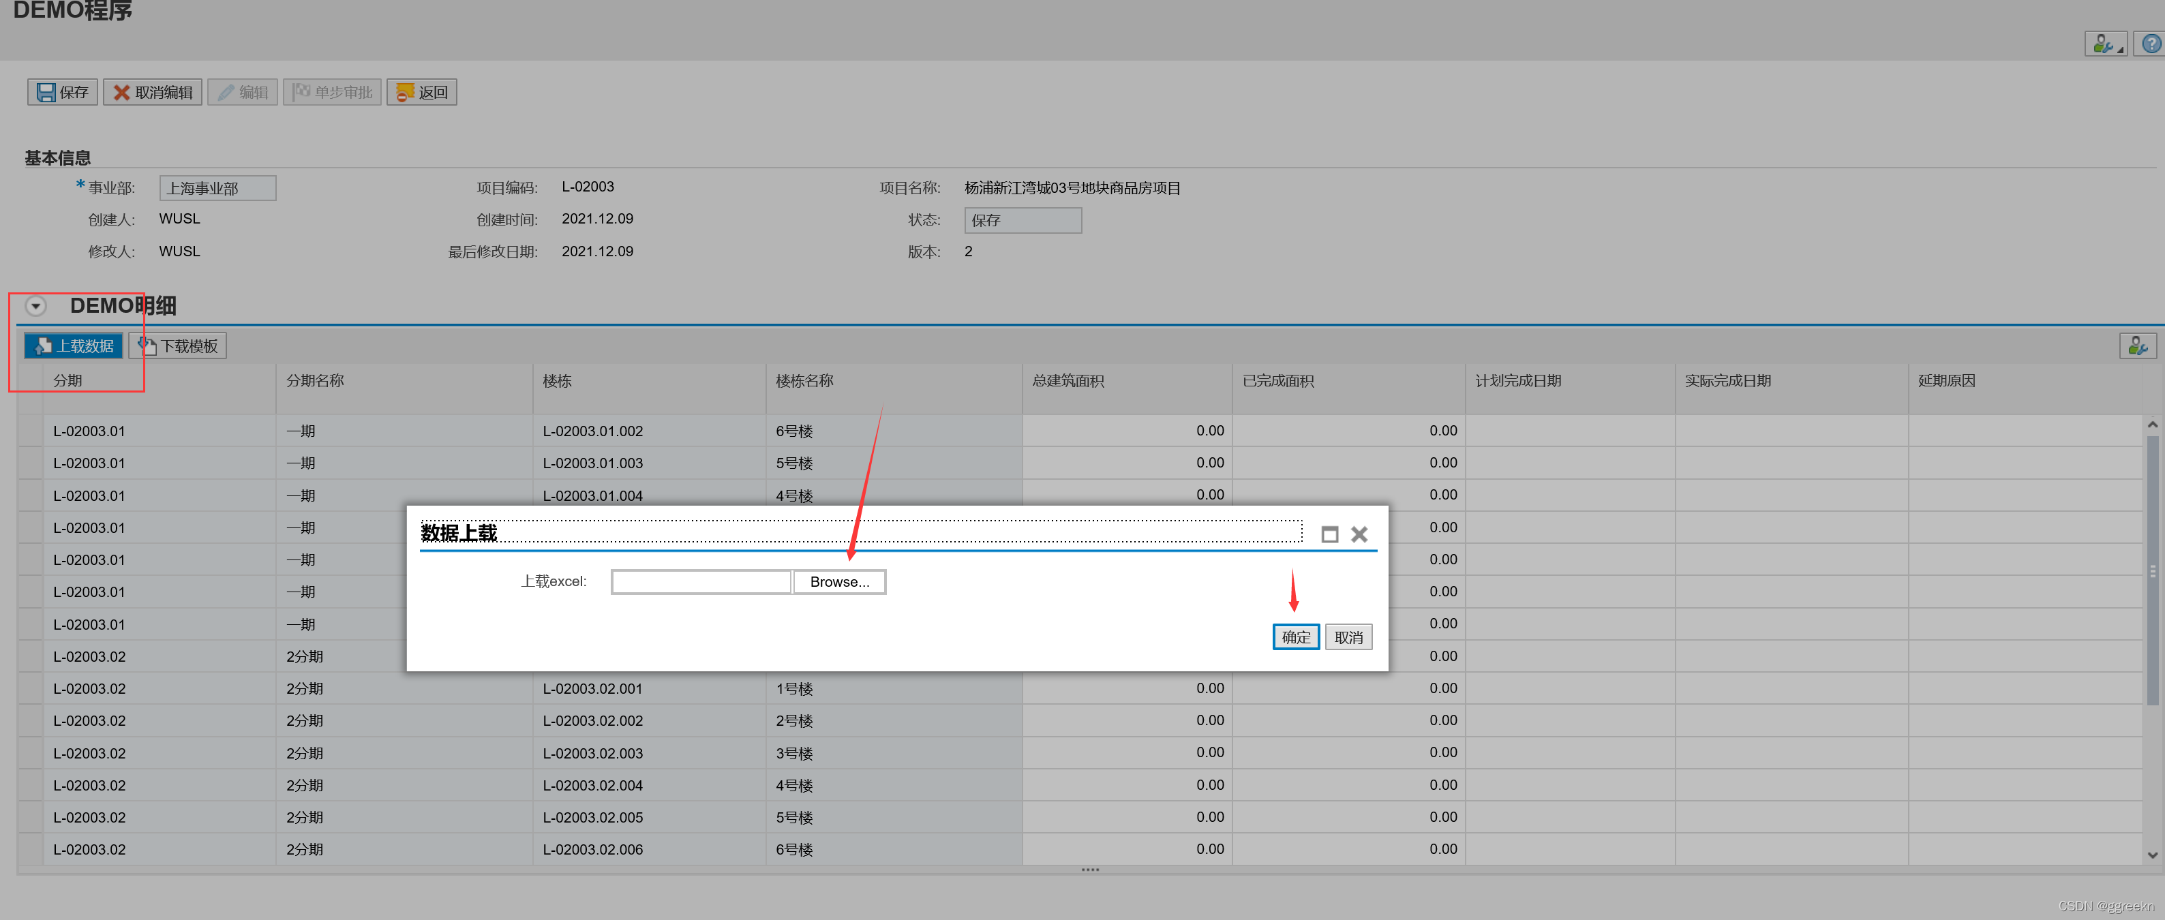Select the row selector for L-02003.02.006
The width and height of the screenshot is (2165, 920).
coord(30,849)
